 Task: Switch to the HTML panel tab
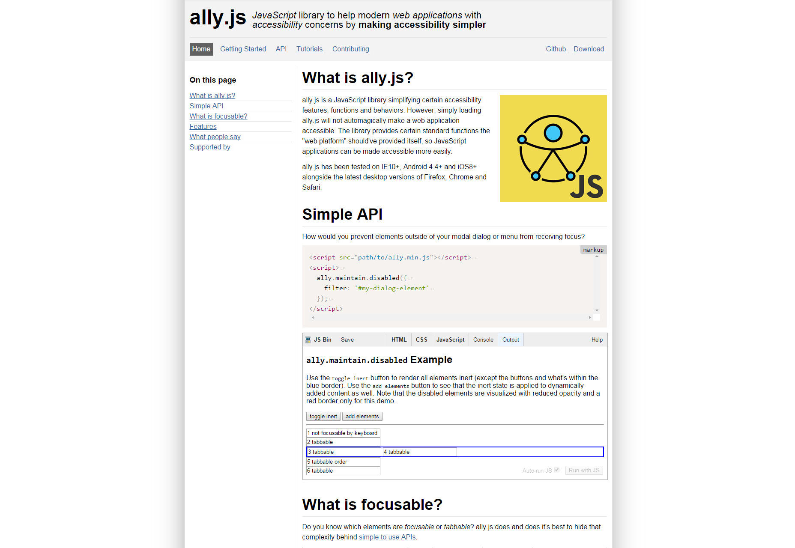[399, 340]
